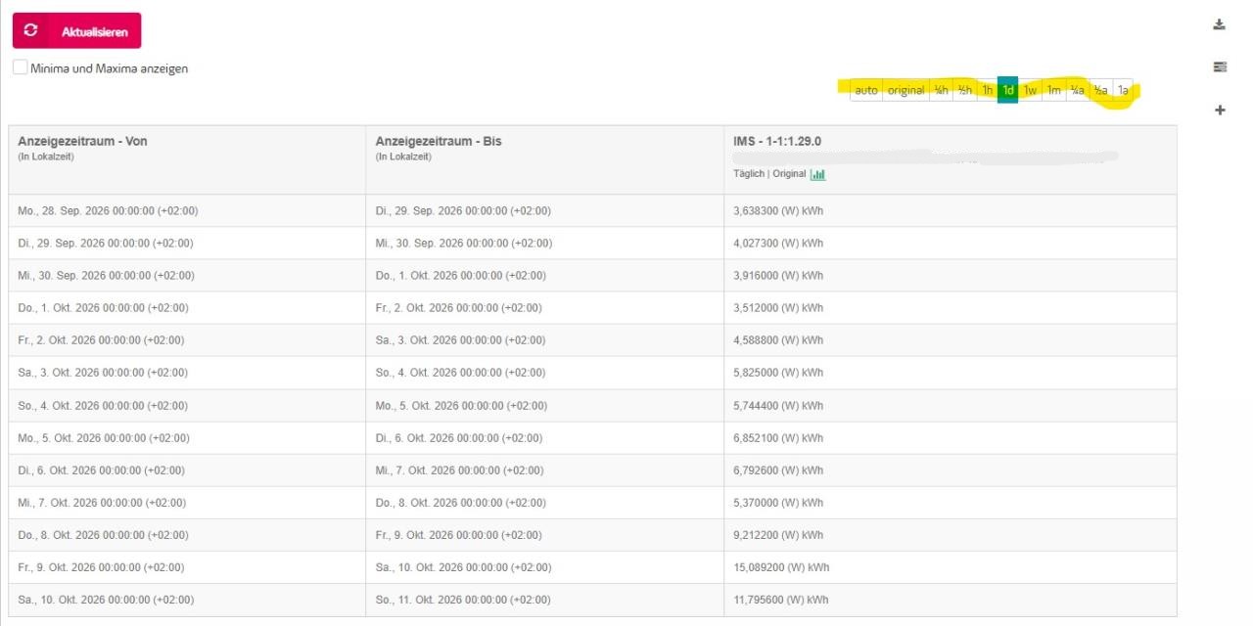Choose the 1h interval
1253x626 pixels.
point(987,90)
